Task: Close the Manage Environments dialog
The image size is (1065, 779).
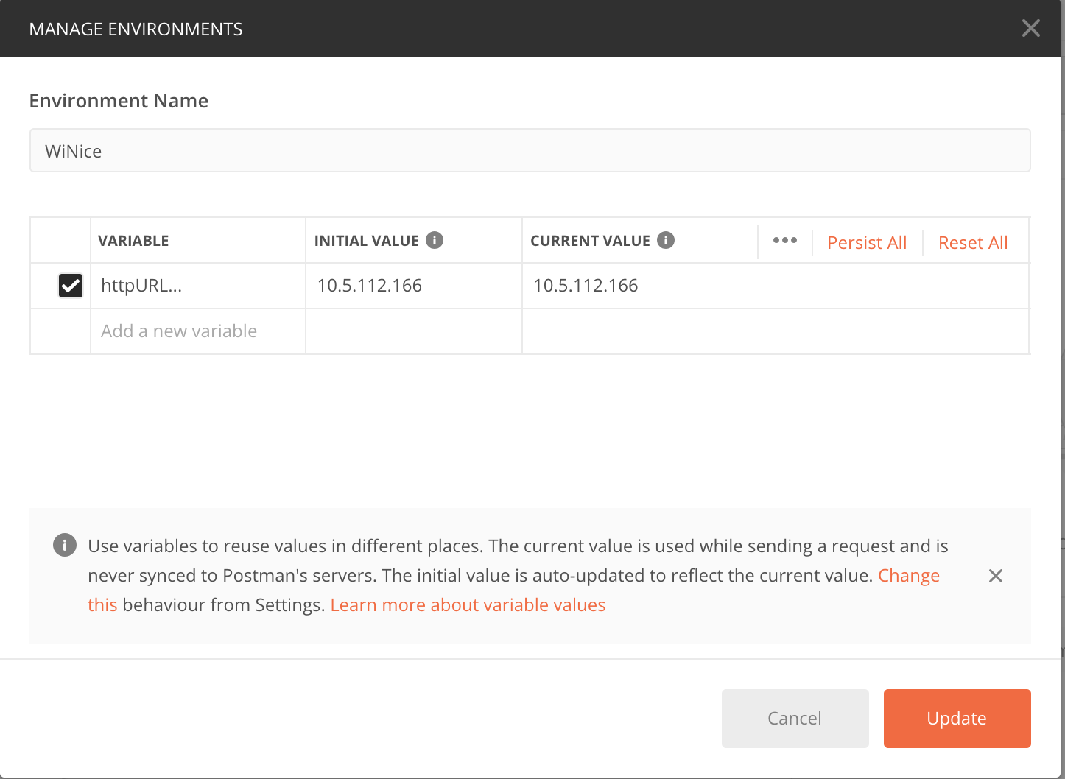Action: (x=1030, y=28)
